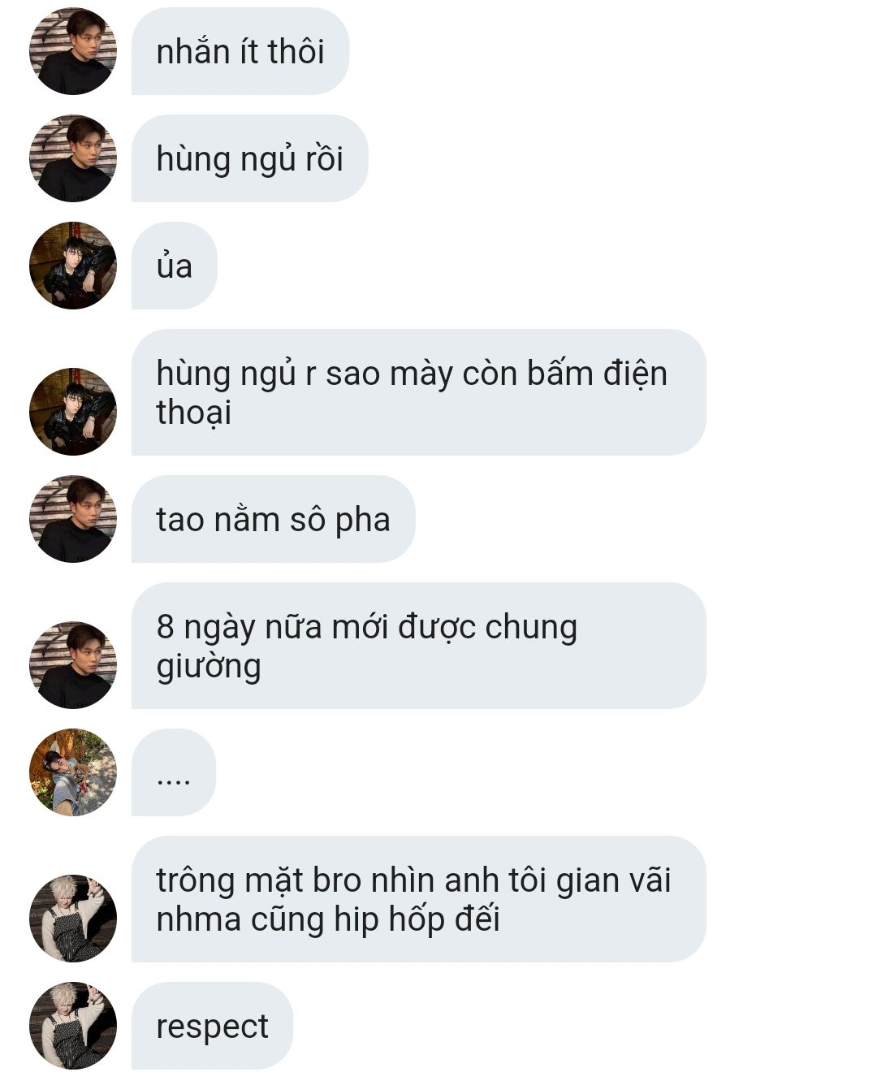Select the "...." message bubble
This screenshot has width=877, height=1081.
coord(174,772)
